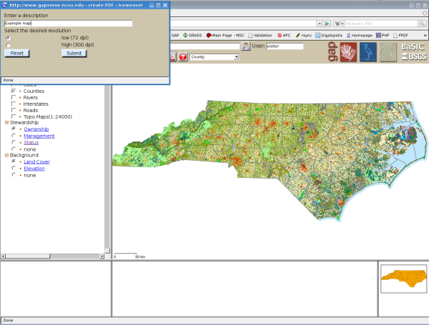
Task: Open the Management link
Action: pos(39,136)
